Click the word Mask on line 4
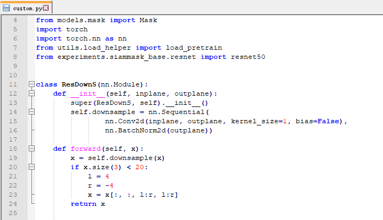The image size is (383, 220). point(148,20)
